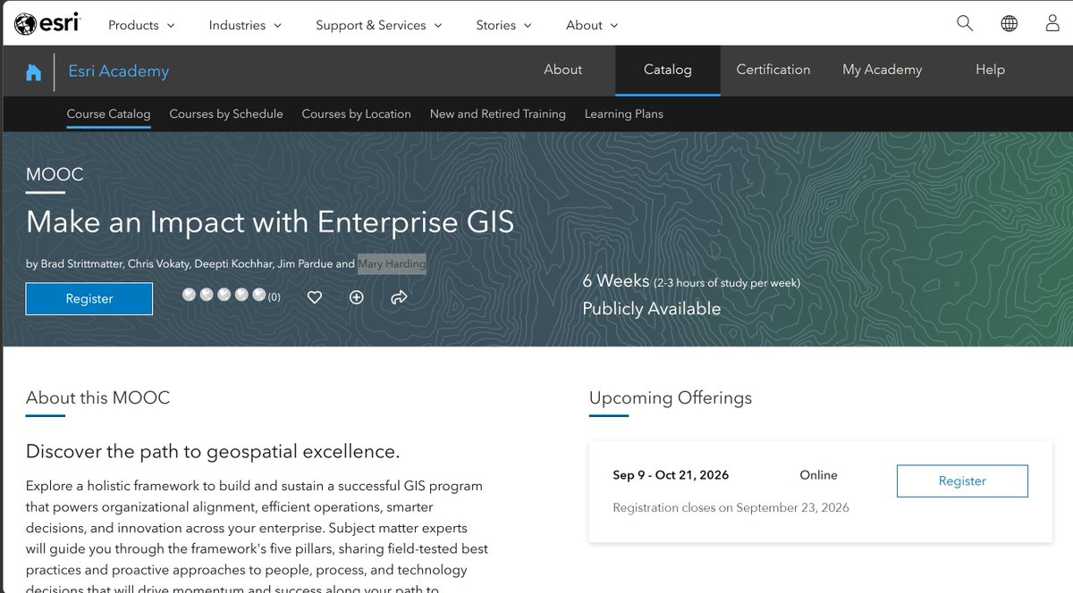Screen dimensions: 1073x593
Task: Click the Publicly Available text
Action: [652, 309]
